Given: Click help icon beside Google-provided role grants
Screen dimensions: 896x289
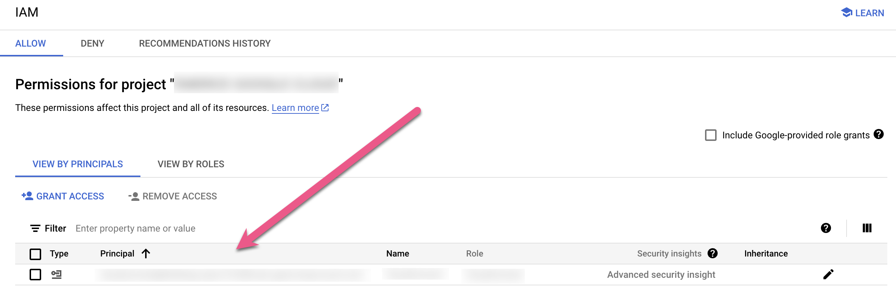Looking at the screenshot, I should tap(879, 134).
